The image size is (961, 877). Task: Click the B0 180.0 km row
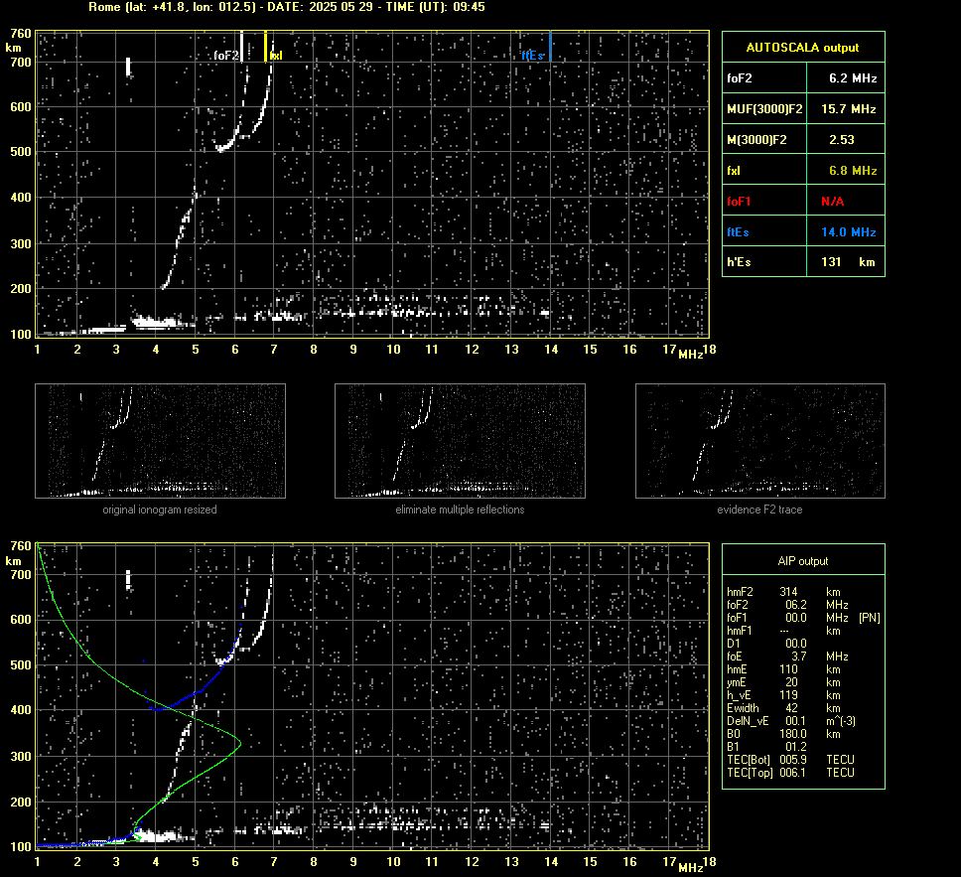pos(783,734)
